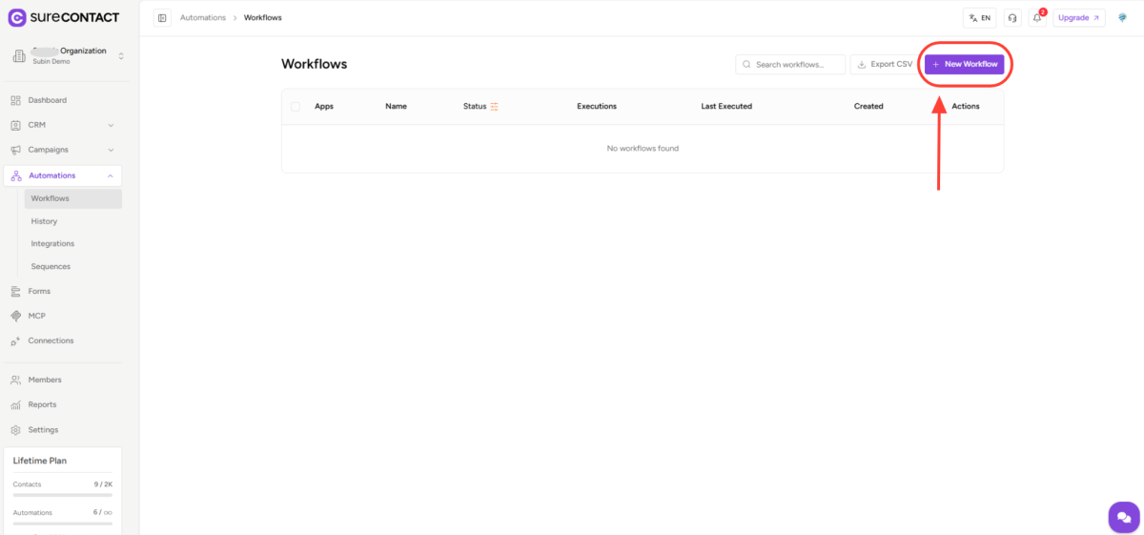Open Integrations under Automations
Viewport: 1144px width, 535px height.
pos(52,244)
